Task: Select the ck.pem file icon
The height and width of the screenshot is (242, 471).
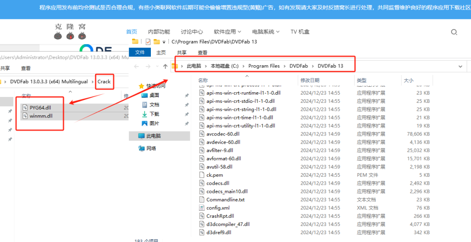Action: pos(202,174)
